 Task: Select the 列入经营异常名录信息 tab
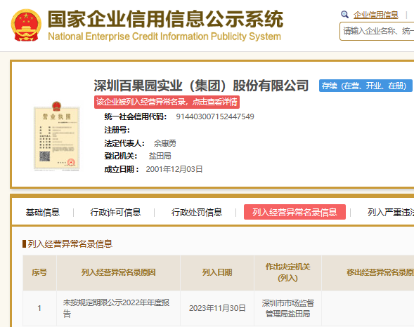pos(295,212)
